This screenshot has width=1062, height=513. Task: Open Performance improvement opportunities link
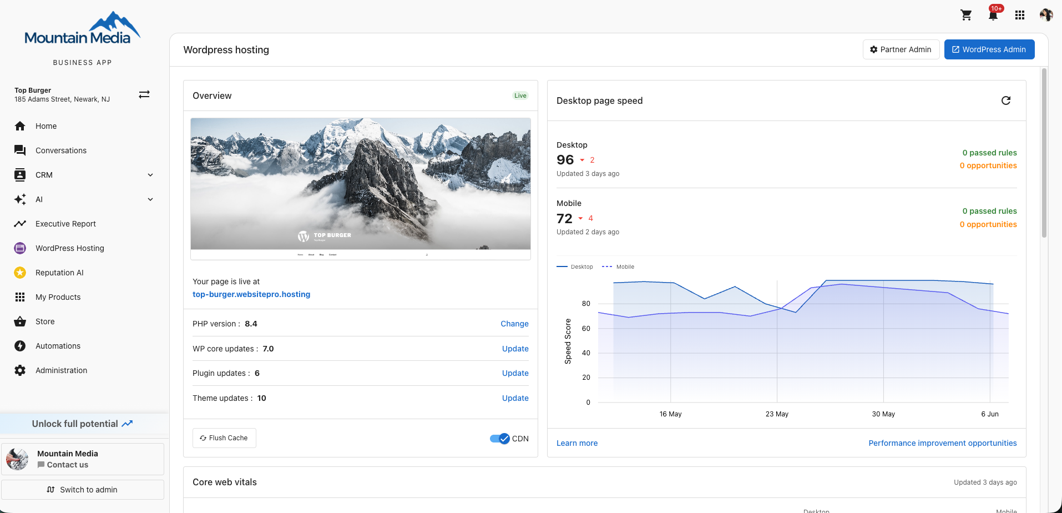point(943,443)
